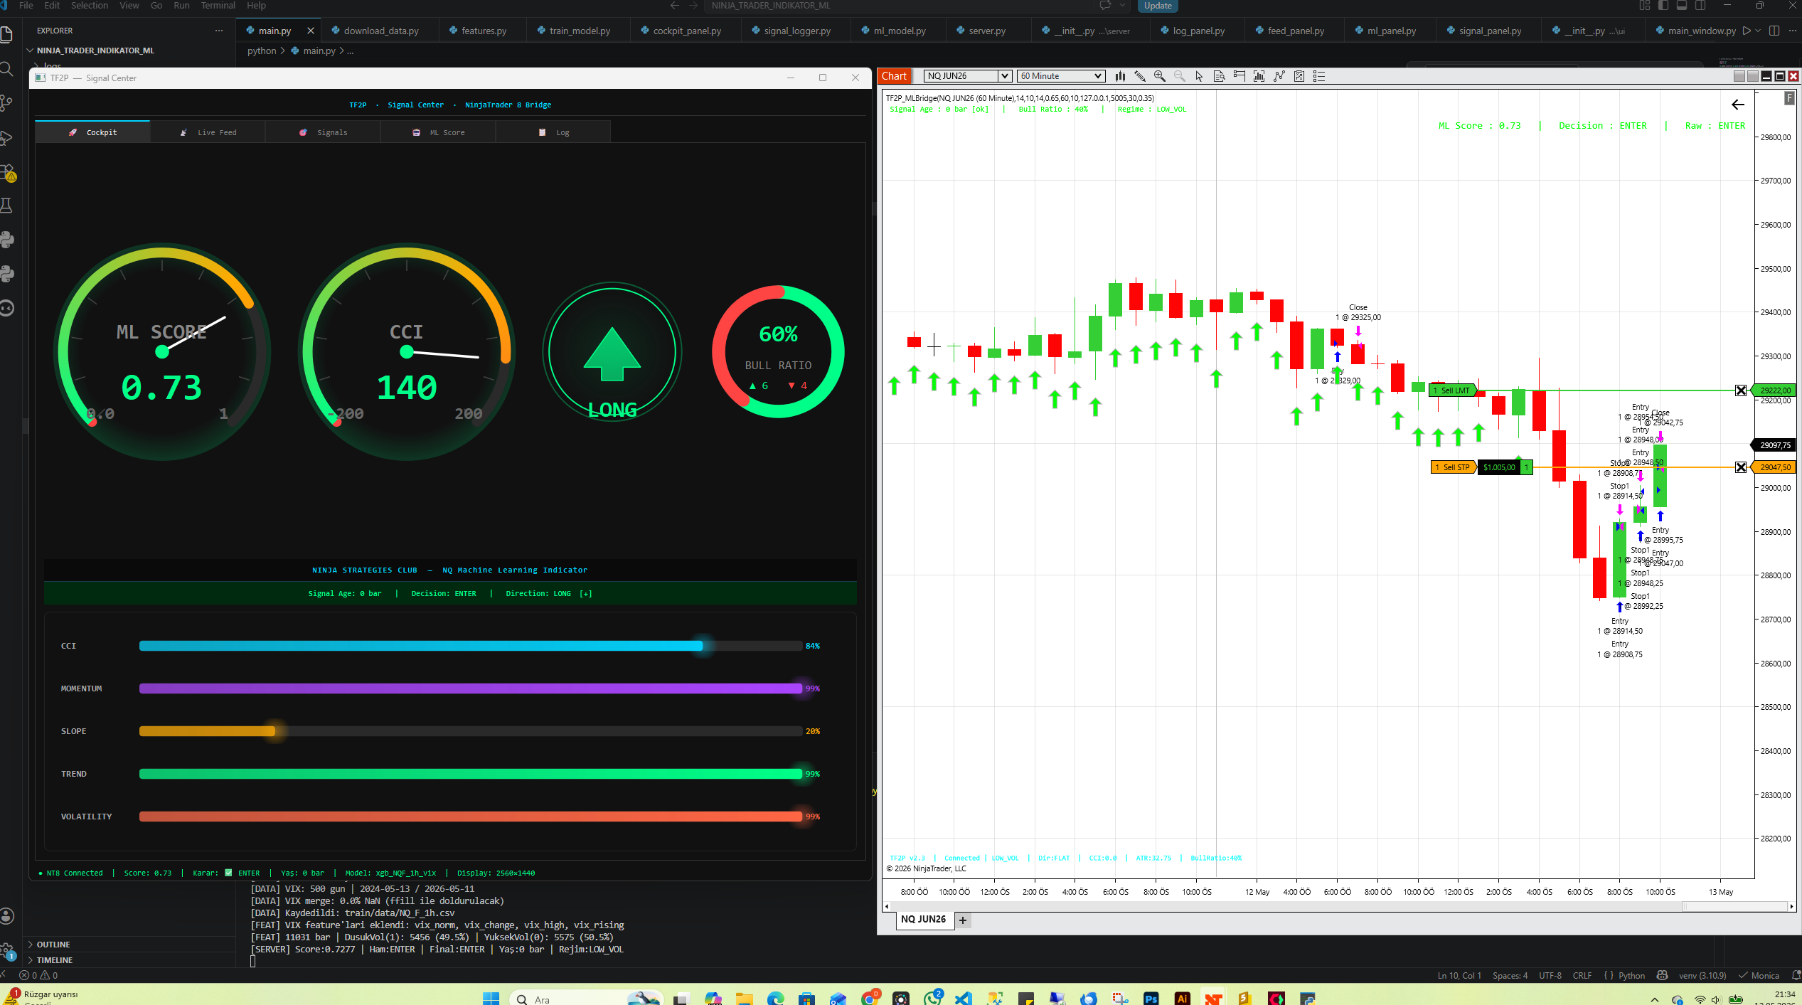This screenshot has width=1802, height=1005.
Task: Click the CCI progress bar
Action: click(471, 646)
